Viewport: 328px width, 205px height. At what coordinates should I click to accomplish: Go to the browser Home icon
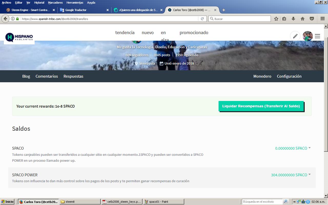[x=303, y=19]
